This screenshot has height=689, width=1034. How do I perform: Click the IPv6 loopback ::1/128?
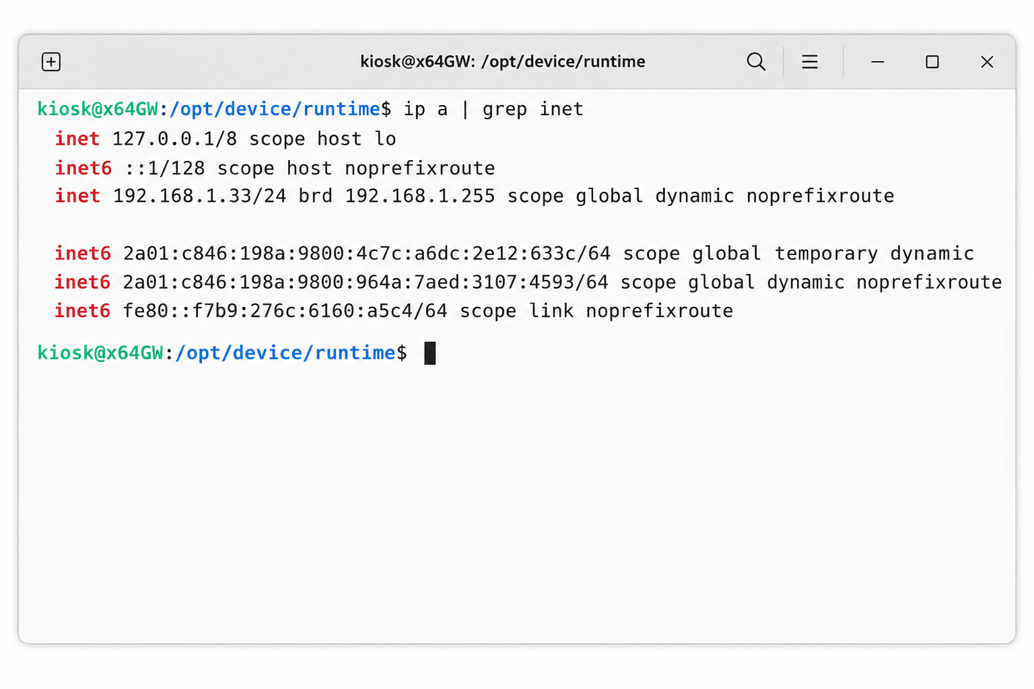[165, 168]
